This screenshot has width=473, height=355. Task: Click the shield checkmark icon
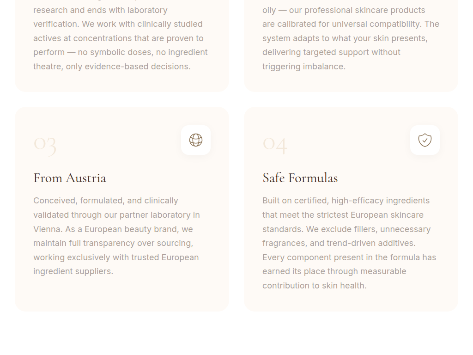[425, 140]
